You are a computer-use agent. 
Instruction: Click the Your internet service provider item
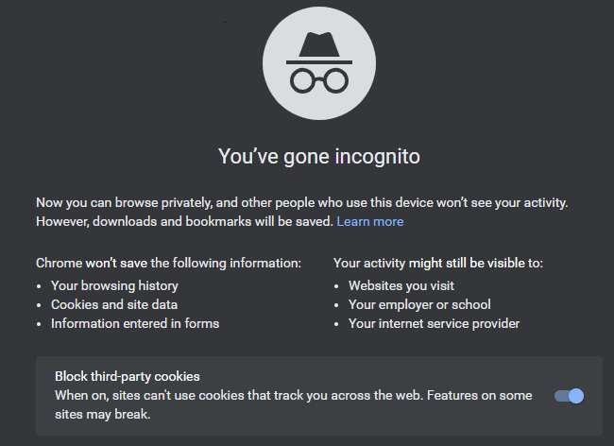pyautogui.click(x=434, y=323)
